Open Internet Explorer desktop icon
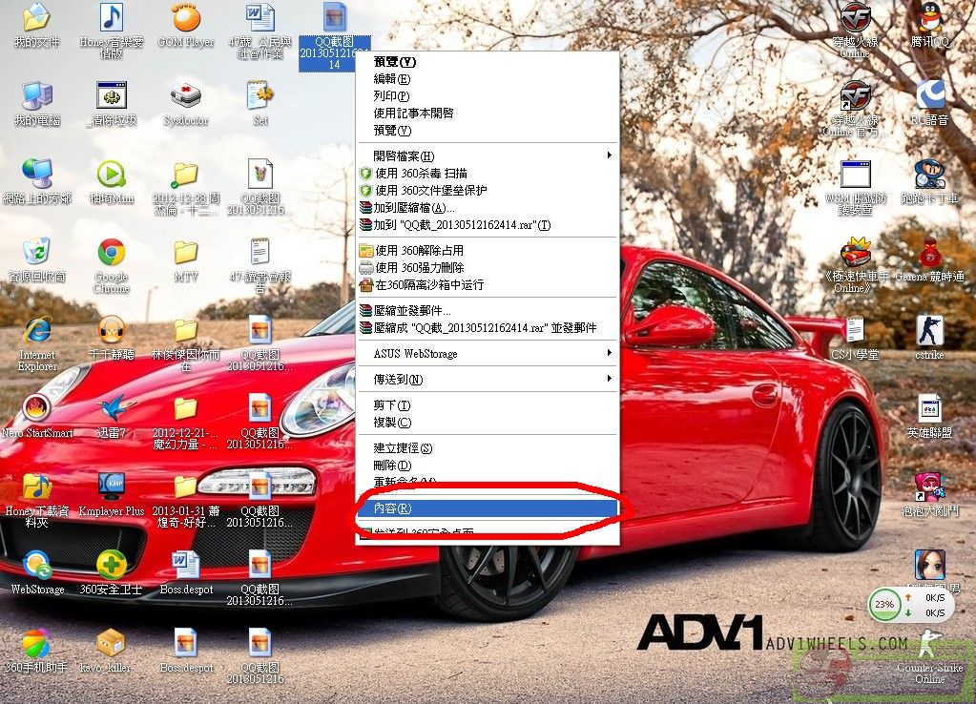Screen dimensions: 976x704 (x=37, y=331)
